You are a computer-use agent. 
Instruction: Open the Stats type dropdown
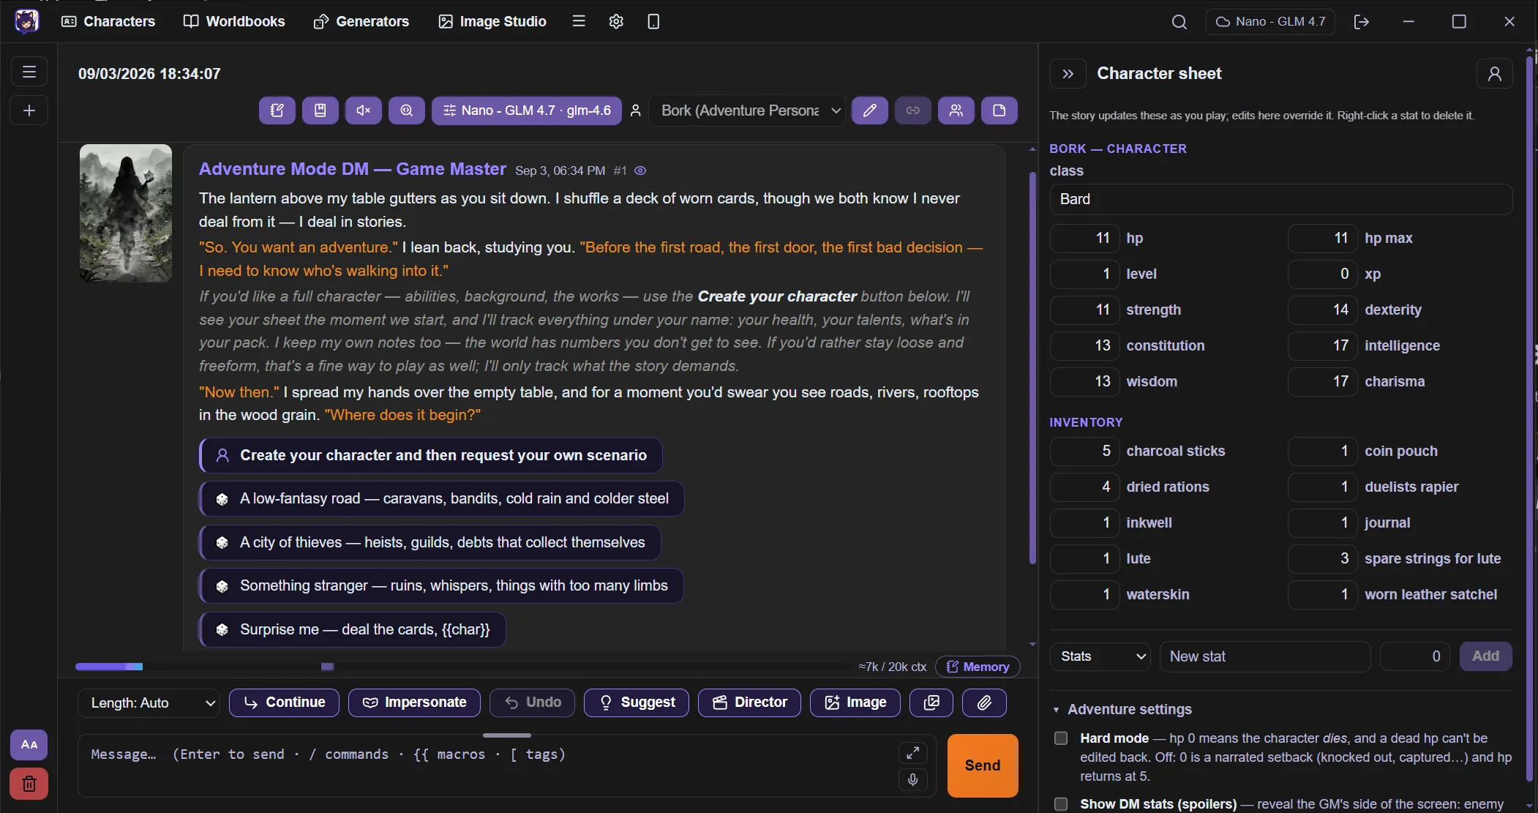point(1100,656)
